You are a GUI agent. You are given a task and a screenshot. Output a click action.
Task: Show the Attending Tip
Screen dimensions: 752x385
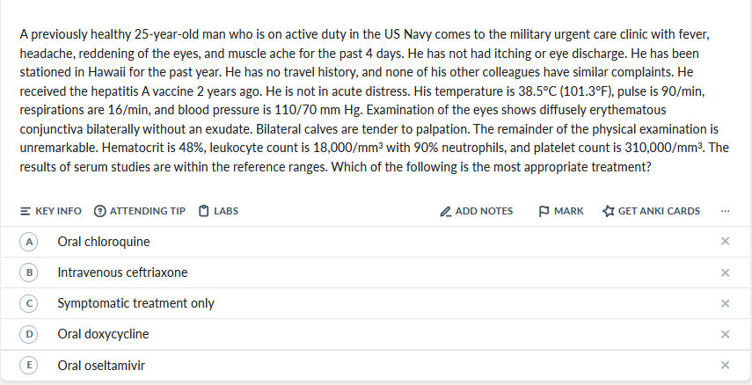139,211
